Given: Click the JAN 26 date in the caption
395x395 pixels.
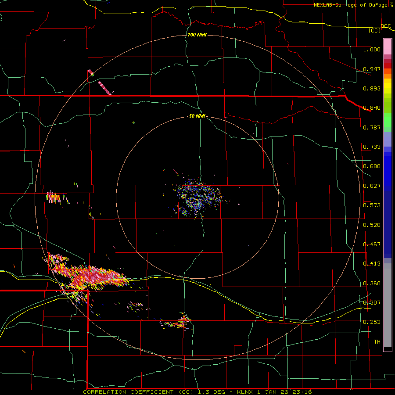Looking at the screenshot, I should point(276,392).
